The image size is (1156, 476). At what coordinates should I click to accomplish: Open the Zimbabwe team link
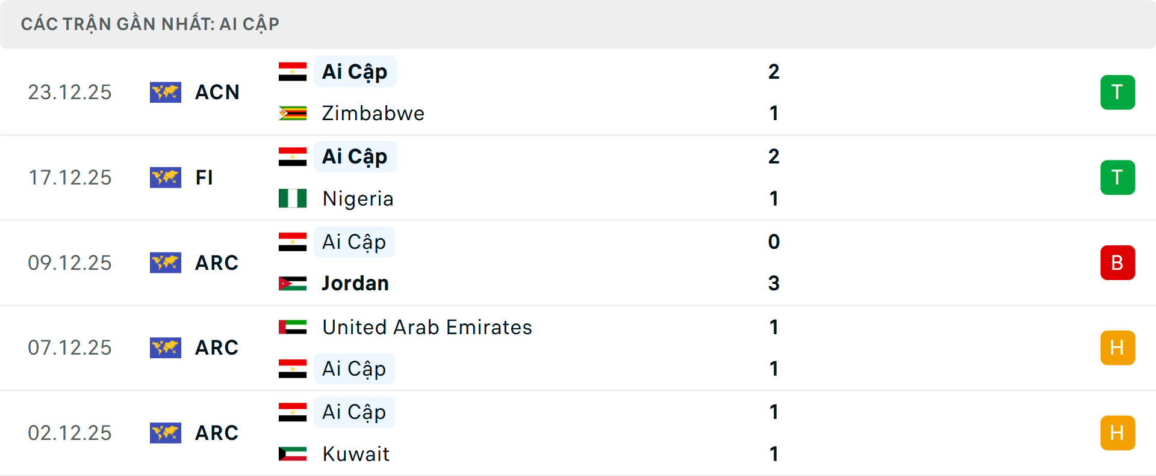tap(373, 113)
